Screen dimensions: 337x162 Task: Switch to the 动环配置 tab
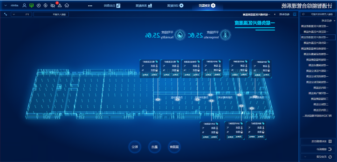coord(175,6)
